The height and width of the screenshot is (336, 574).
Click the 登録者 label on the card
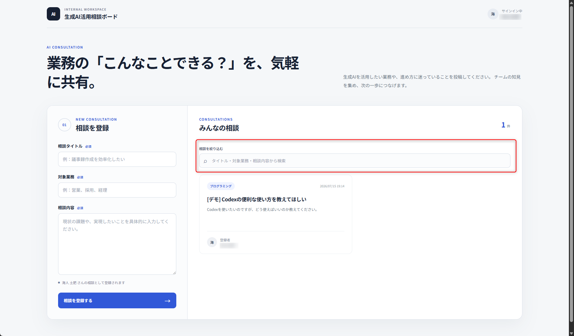click(x=225, y=240)
